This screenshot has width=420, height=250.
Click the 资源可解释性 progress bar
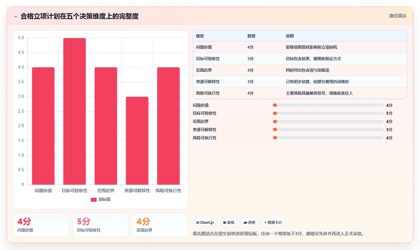pos(328,129)
